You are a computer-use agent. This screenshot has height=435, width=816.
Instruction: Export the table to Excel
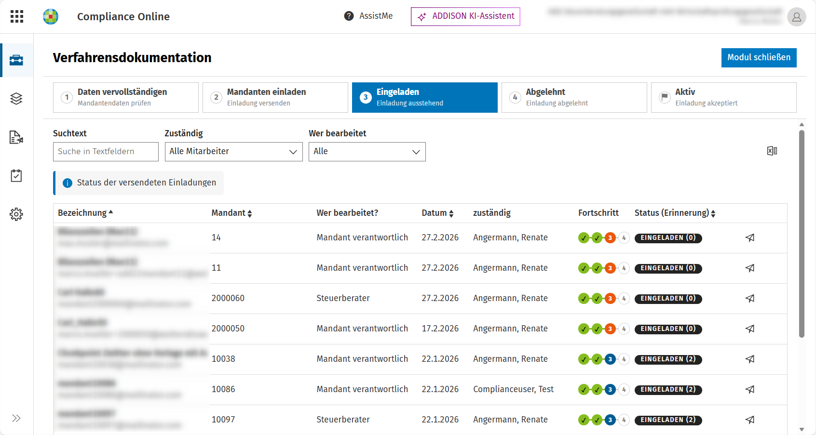(772, 151)
